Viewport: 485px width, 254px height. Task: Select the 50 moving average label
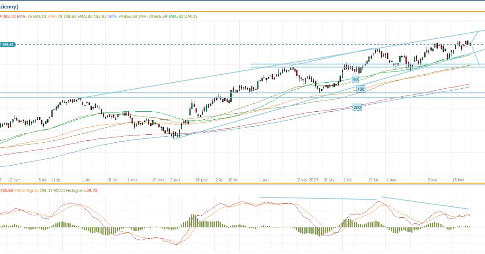355,79
